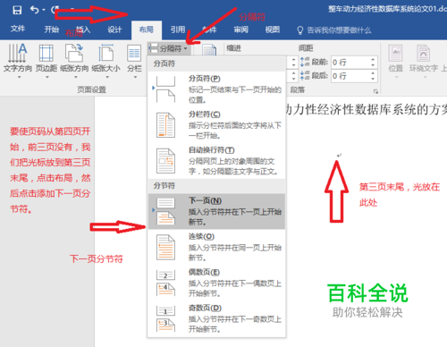Switch to the 引用 ribbon tab
The height and width of the screenshot is (347, 447).
[178, 30]
